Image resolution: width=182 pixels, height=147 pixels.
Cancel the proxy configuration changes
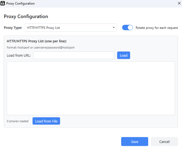(164, 142)
